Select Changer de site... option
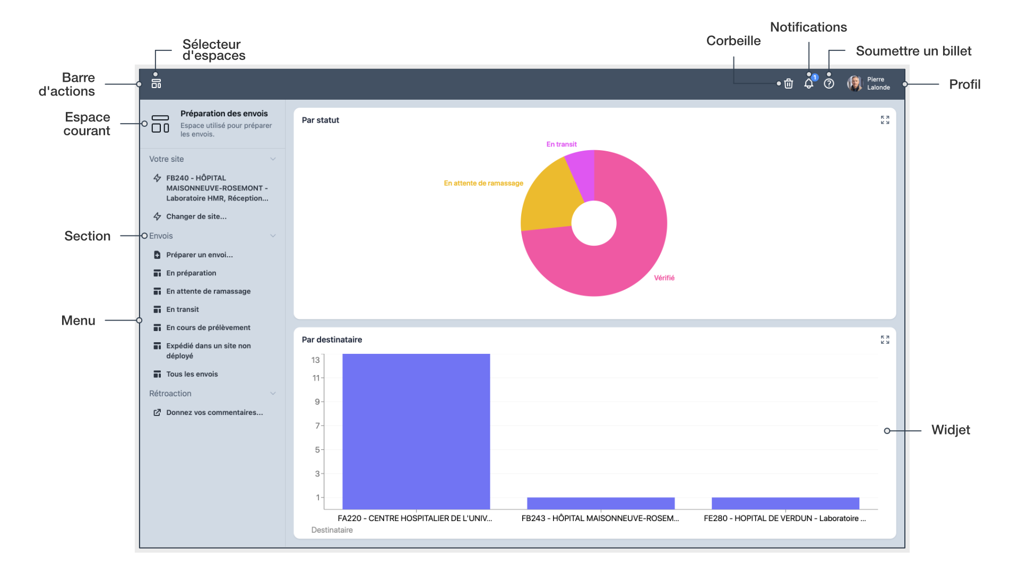 pyautogui.click(x=196, y=216)
